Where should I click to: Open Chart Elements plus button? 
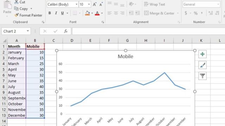coord(202,54)
